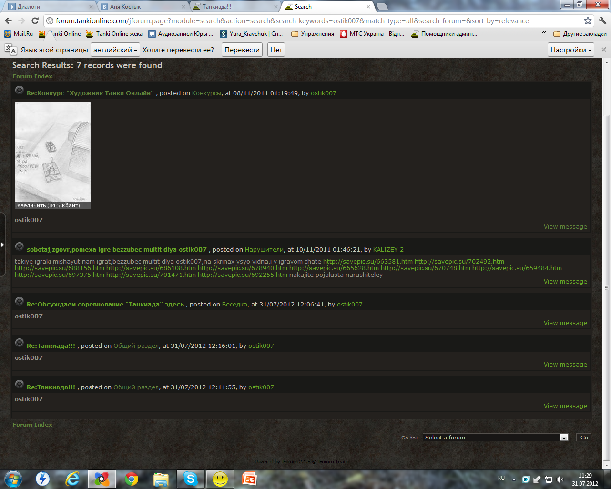Viewport: 611px width, 489px height.
Task: Open the Помощники админ bookmark
Action: coord(444,34)
